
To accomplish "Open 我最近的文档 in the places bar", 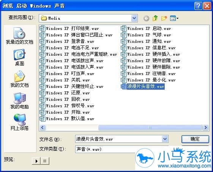I will click(x=20, y=36).
